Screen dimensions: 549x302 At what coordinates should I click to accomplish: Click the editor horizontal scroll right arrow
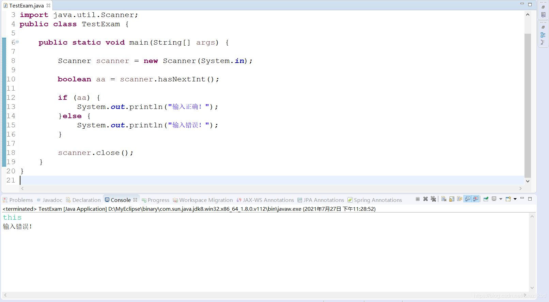point(520,188)
